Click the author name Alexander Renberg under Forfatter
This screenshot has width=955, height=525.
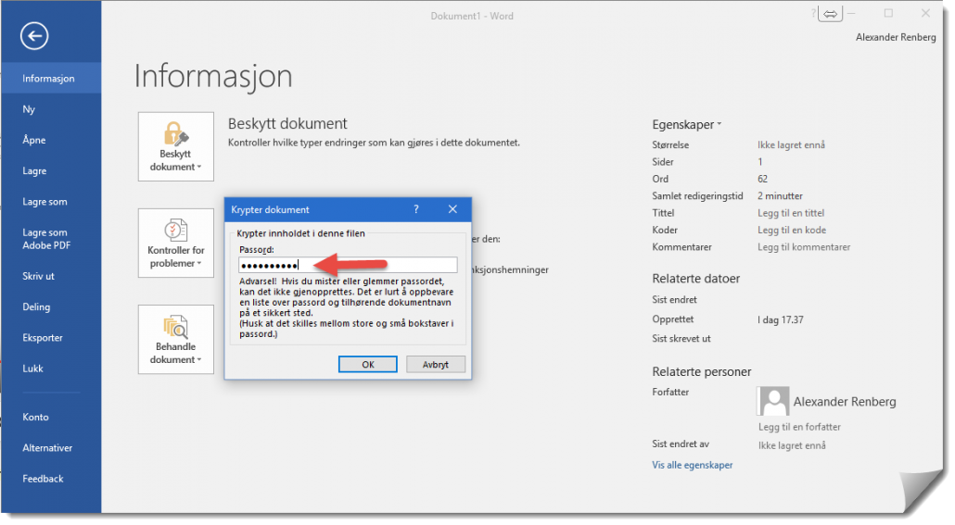[x=844, y=402]
